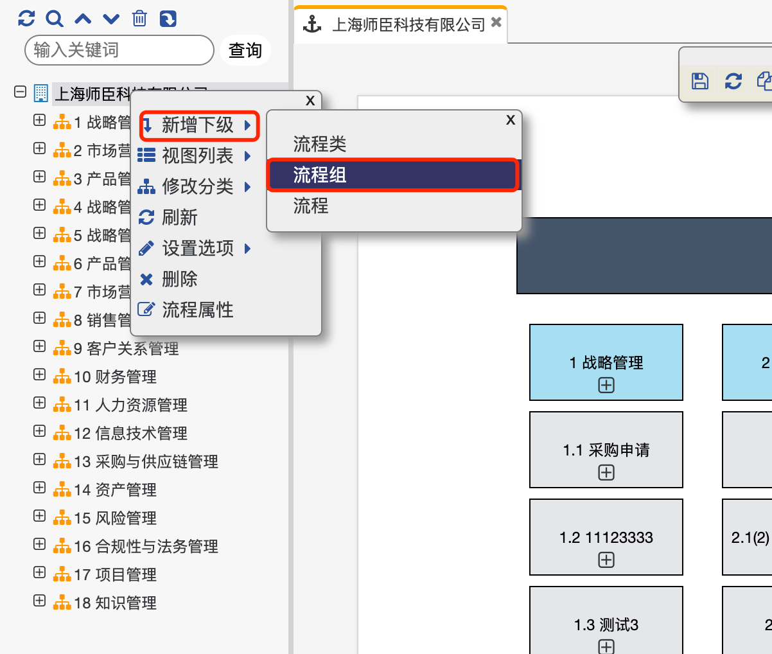
Task: Click the 输入关键词 search field
Action: click(119, 50)
